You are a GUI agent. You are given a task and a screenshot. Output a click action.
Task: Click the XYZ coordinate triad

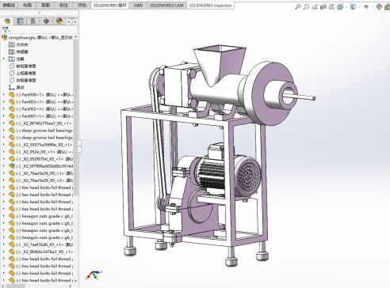(94, 275)
